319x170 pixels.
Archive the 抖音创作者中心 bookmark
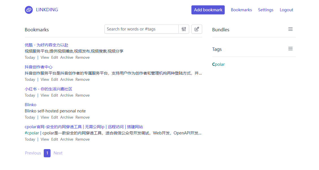tap(67, 79)
